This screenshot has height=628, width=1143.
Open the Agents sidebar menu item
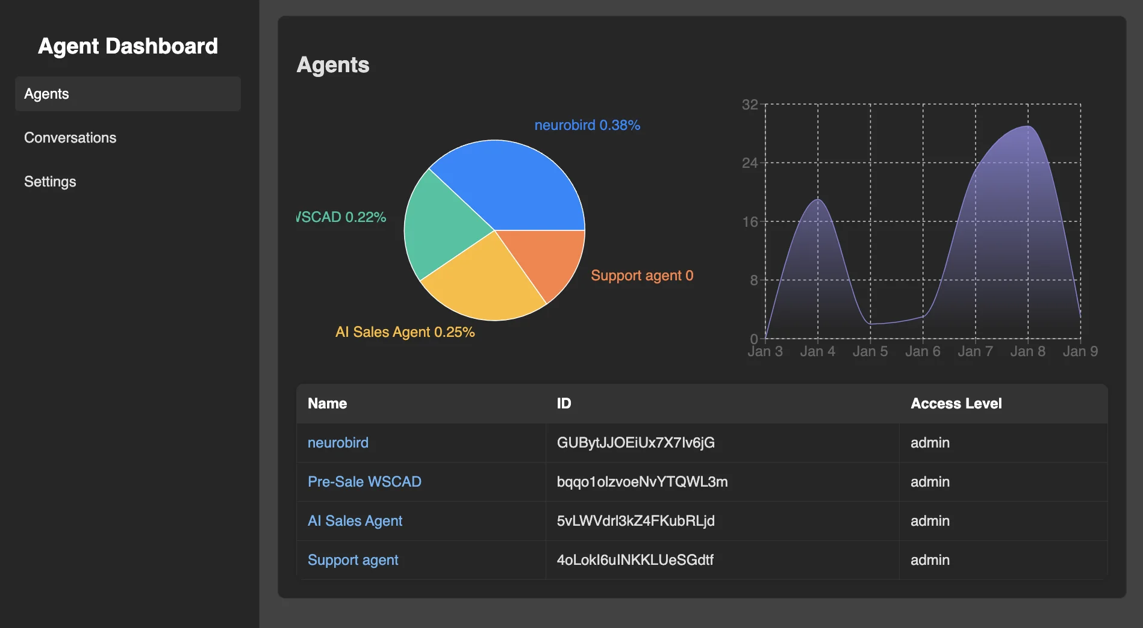click(128, 94)
